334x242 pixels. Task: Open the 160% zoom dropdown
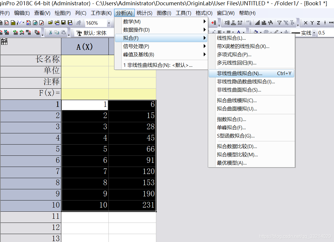coord(109,23)
